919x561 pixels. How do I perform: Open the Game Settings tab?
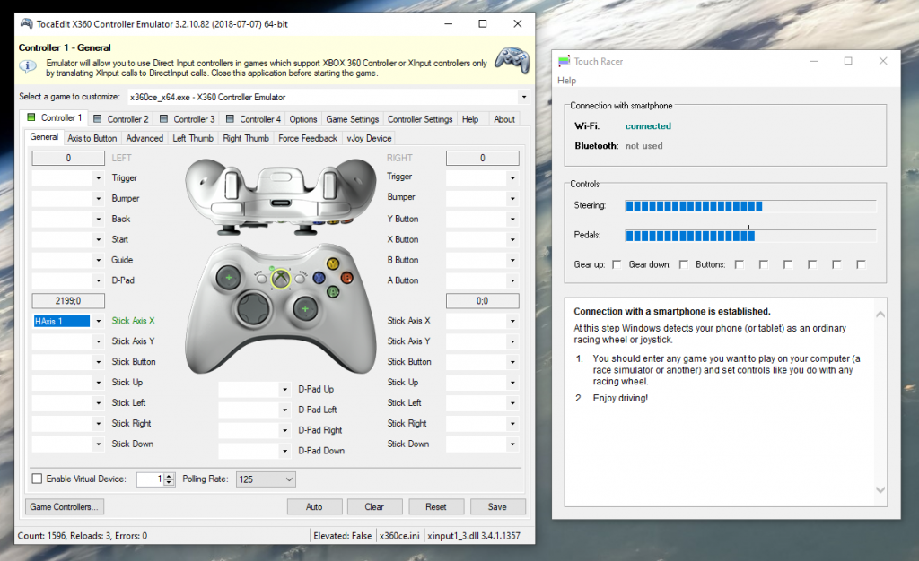(352, 119)
